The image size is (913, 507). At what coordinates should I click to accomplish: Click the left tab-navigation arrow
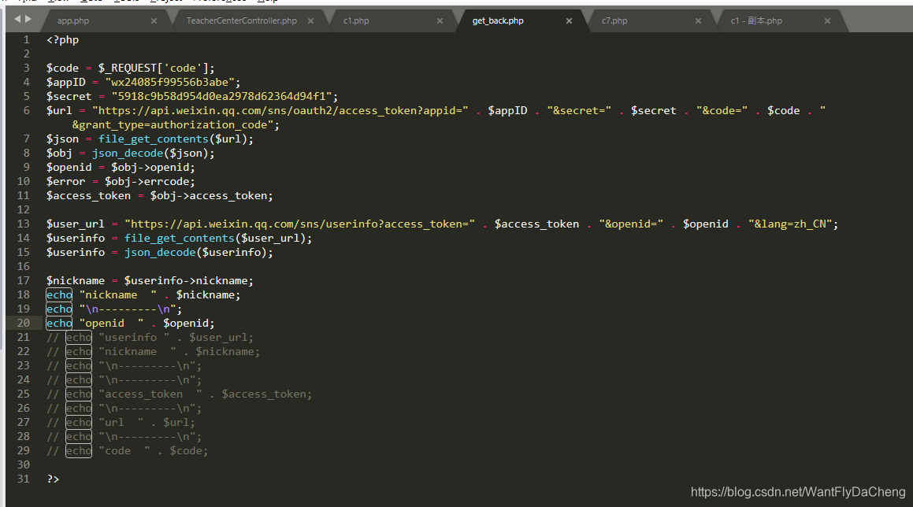click(17, 19)
